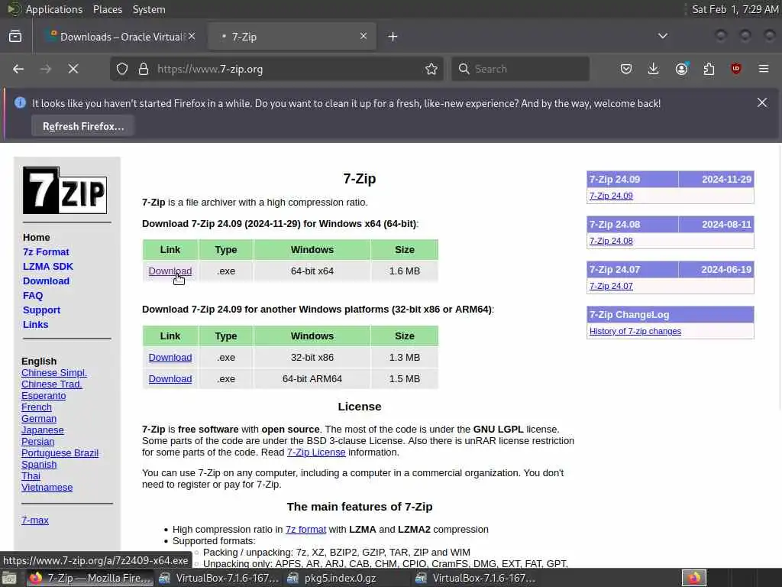
Task: Switch language to Portuguese Brazil
Action: coord(60,453)
